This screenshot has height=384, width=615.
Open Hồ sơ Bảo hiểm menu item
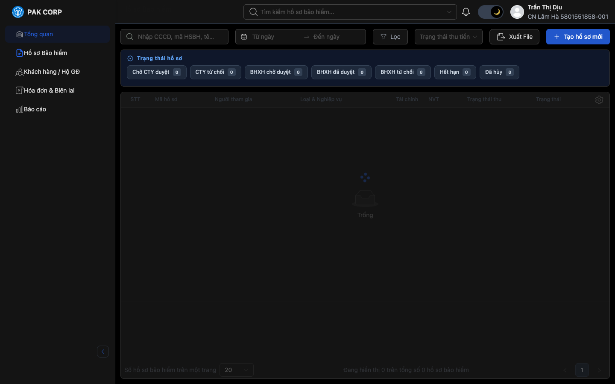(57, 53)
